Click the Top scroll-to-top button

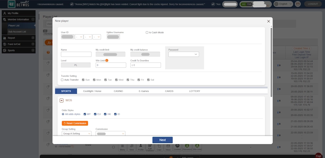click(318, 156)
